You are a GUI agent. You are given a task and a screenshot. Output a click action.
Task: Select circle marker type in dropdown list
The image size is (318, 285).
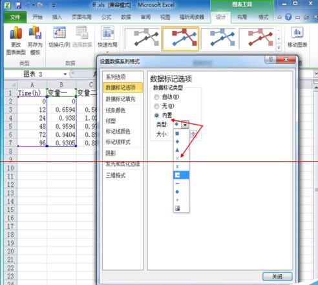[177, 192]
